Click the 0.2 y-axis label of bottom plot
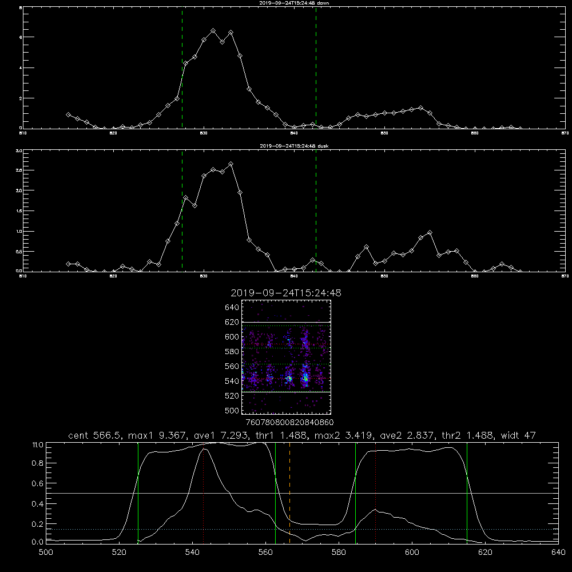Image resolution: width=572 pixels, height=572 pixels. pos(38,524)
